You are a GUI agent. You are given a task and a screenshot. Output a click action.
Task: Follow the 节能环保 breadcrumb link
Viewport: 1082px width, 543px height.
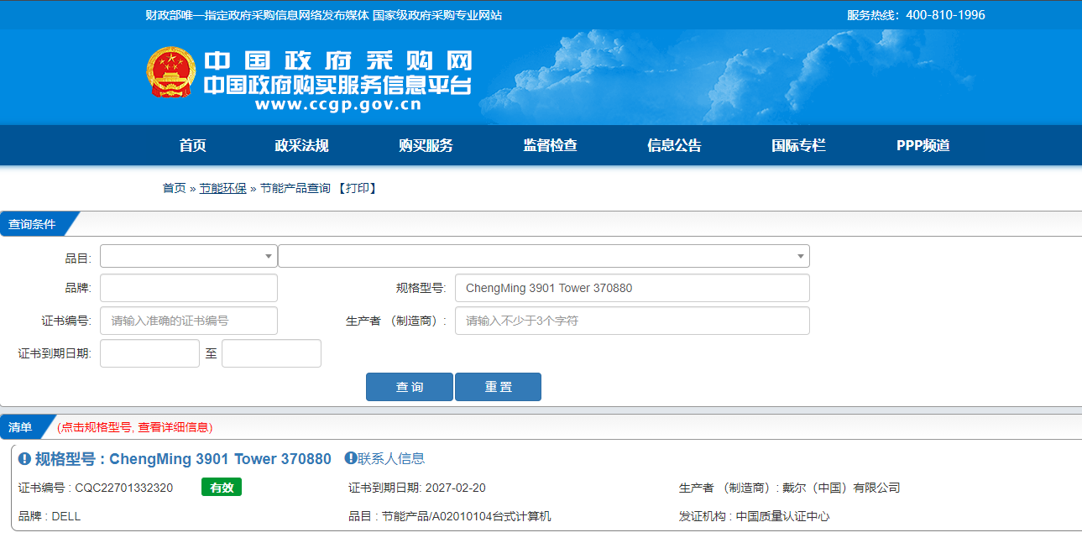click(223, 188)
